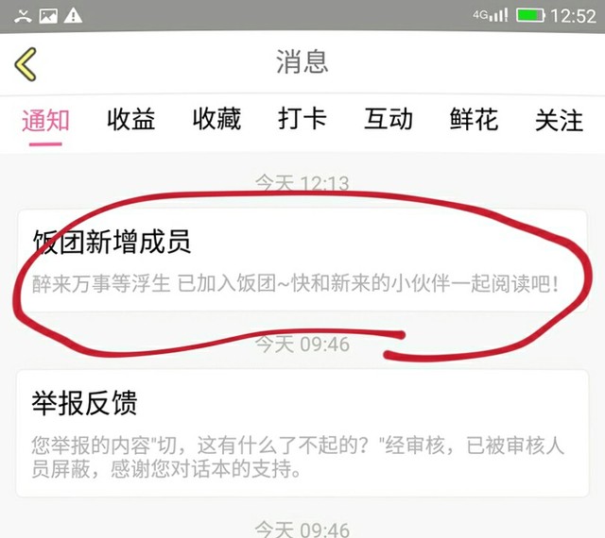This screenshot has height=538, width=605.
Task: Switch to the 关注 tab
Action: [559, 120]
